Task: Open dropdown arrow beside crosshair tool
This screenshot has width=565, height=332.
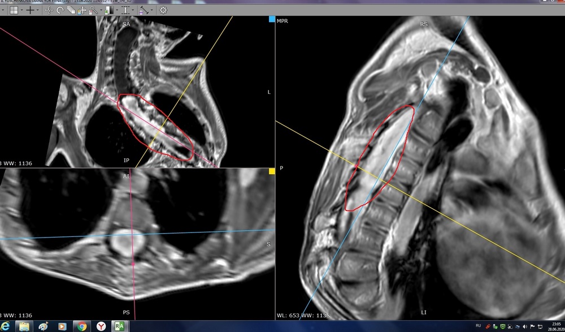Action: click(x=38, y=10)
